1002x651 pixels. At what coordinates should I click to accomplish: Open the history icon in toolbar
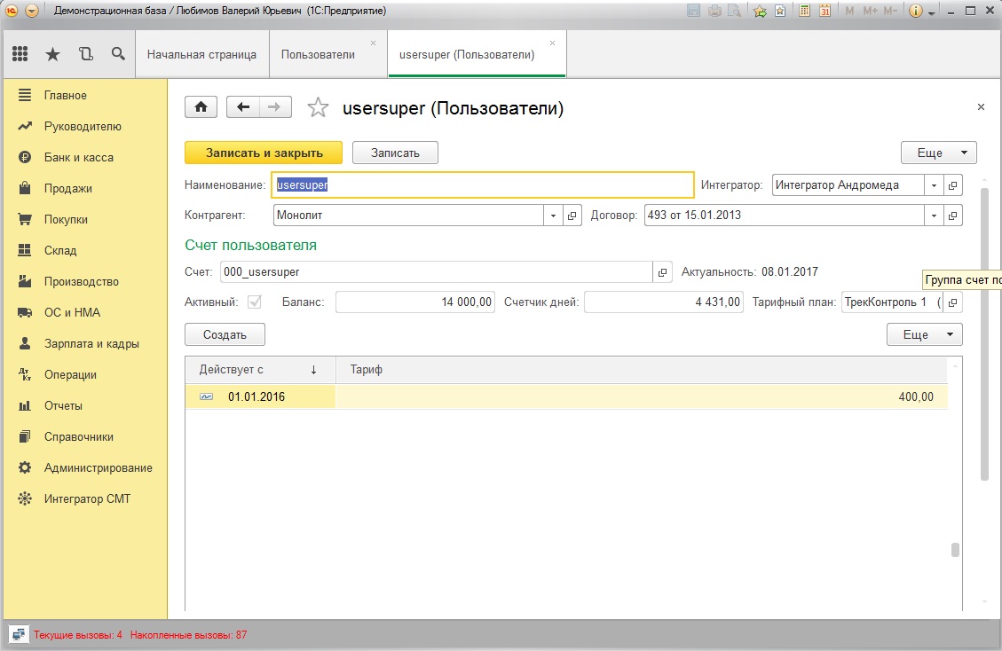pyautogui.click(x=85, y=54)
